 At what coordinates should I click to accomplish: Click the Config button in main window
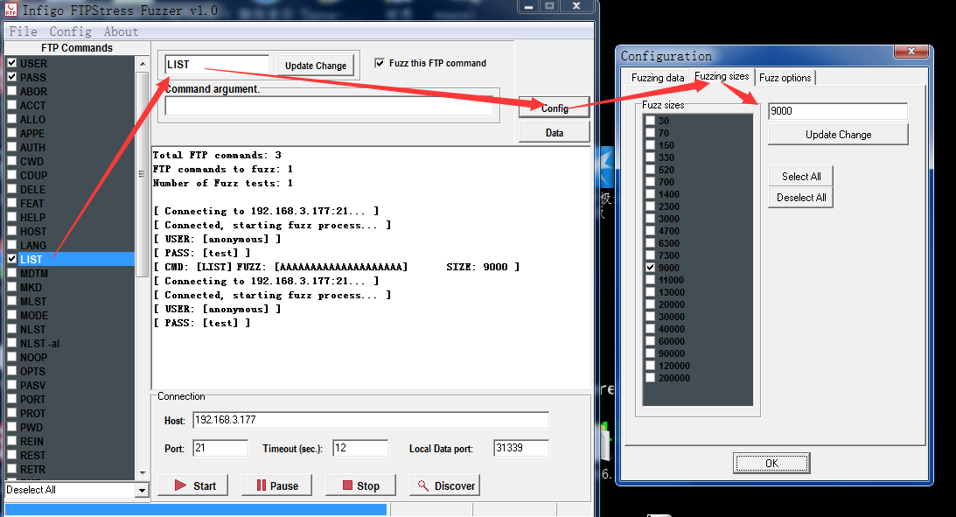[x=555, y=108]
